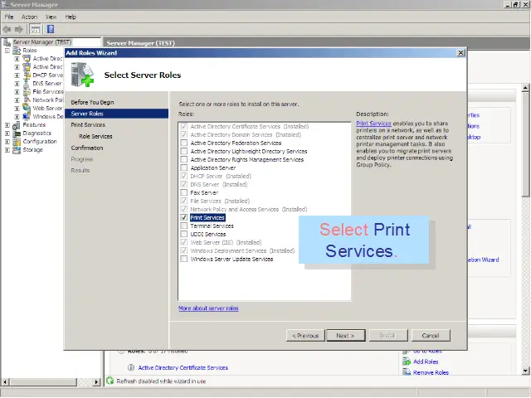Uncheck the Print Services checkbox
The height and width of the screenshot is (398, 531).
(184, 217)
